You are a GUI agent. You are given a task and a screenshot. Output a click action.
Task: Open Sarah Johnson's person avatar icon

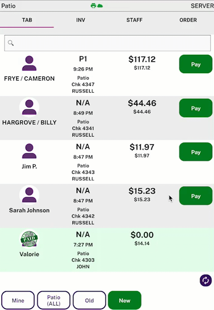[x=29, y=195]
